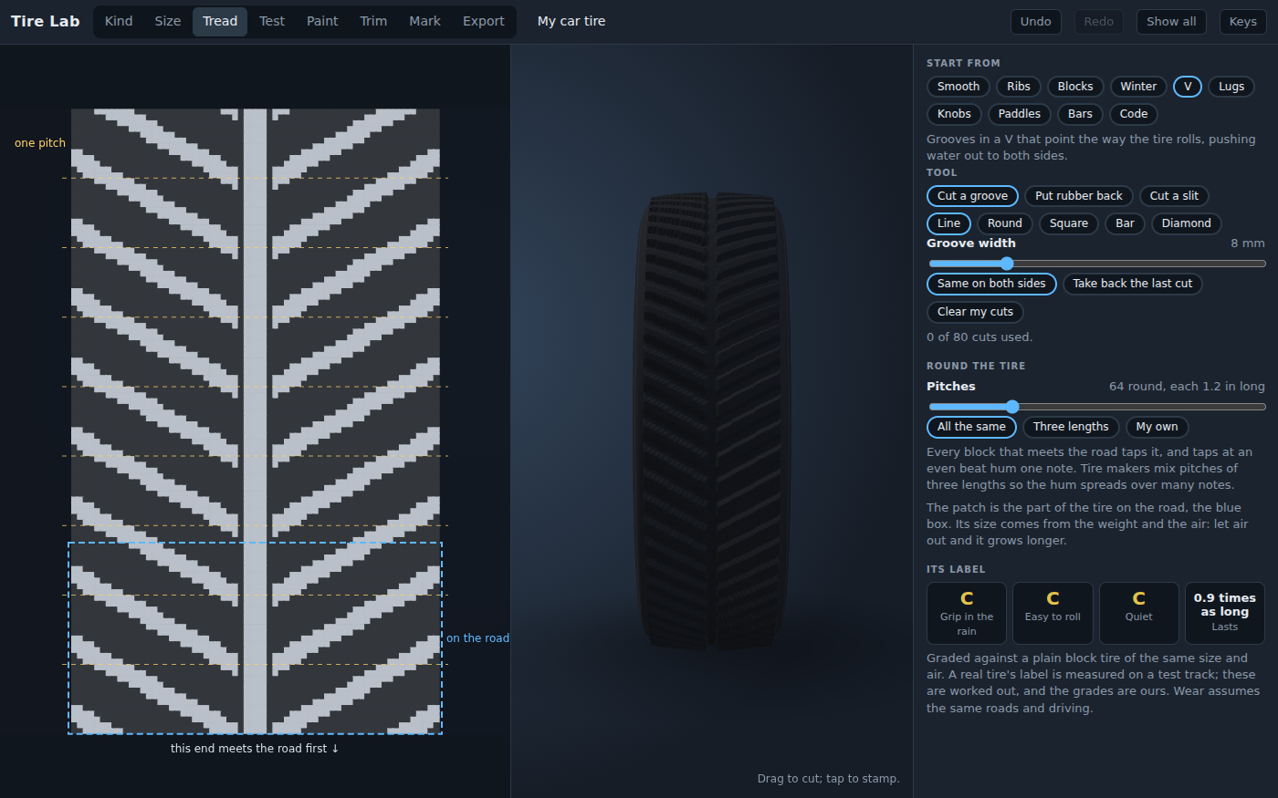This screenshot has width=1278, height=798.
Task: Switch to the Size tab
Action: click(168, 21)
